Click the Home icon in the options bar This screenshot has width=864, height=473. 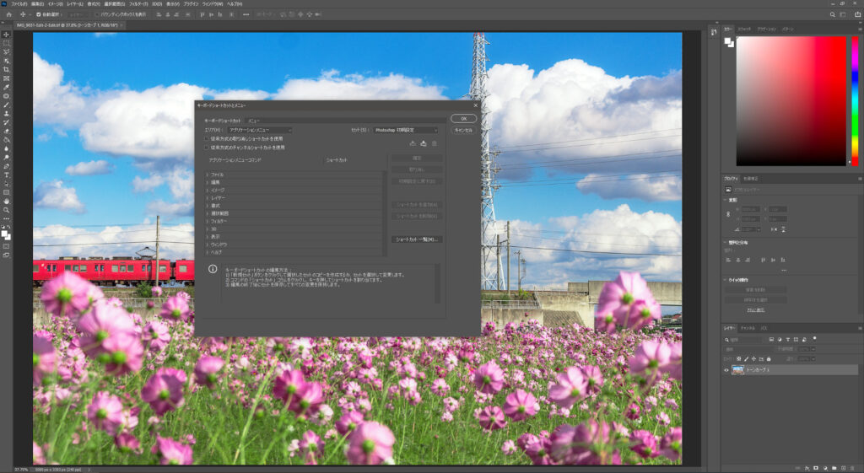[x=8, y=14]
